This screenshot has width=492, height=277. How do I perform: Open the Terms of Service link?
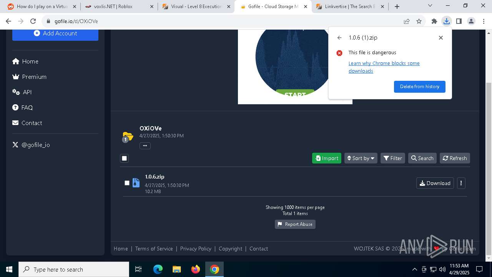tap(154, 249)
